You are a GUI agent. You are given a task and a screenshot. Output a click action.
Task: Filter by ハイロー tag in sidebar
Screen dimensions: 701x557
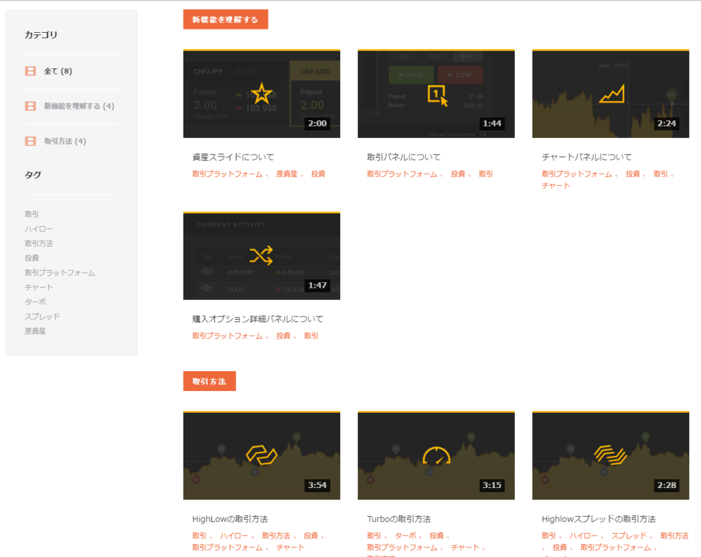38,229
